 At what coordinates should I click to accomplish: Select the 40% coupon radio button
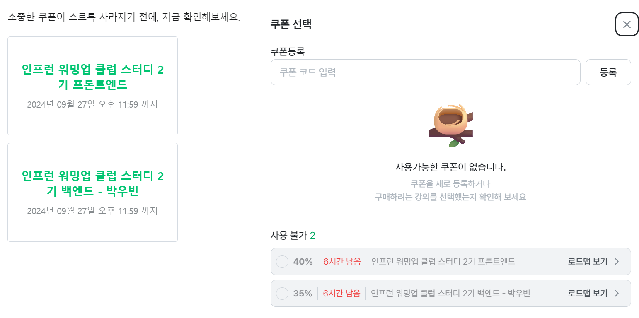tap(282, 262)
